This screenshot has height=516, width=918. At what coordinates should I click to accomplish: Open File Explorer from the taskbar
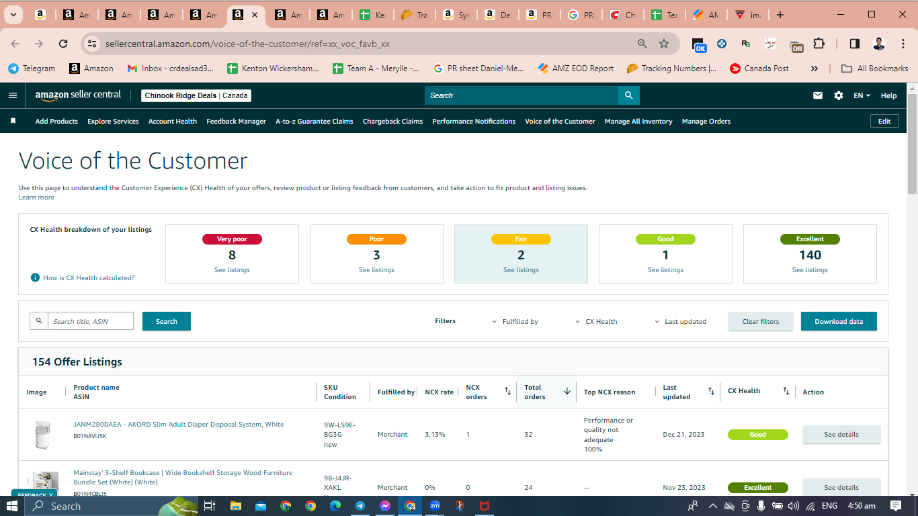coord(236,506)
